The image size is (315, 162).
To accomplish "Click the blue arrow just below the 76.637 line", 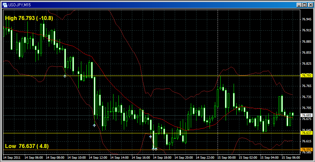I will click(151, 137).
